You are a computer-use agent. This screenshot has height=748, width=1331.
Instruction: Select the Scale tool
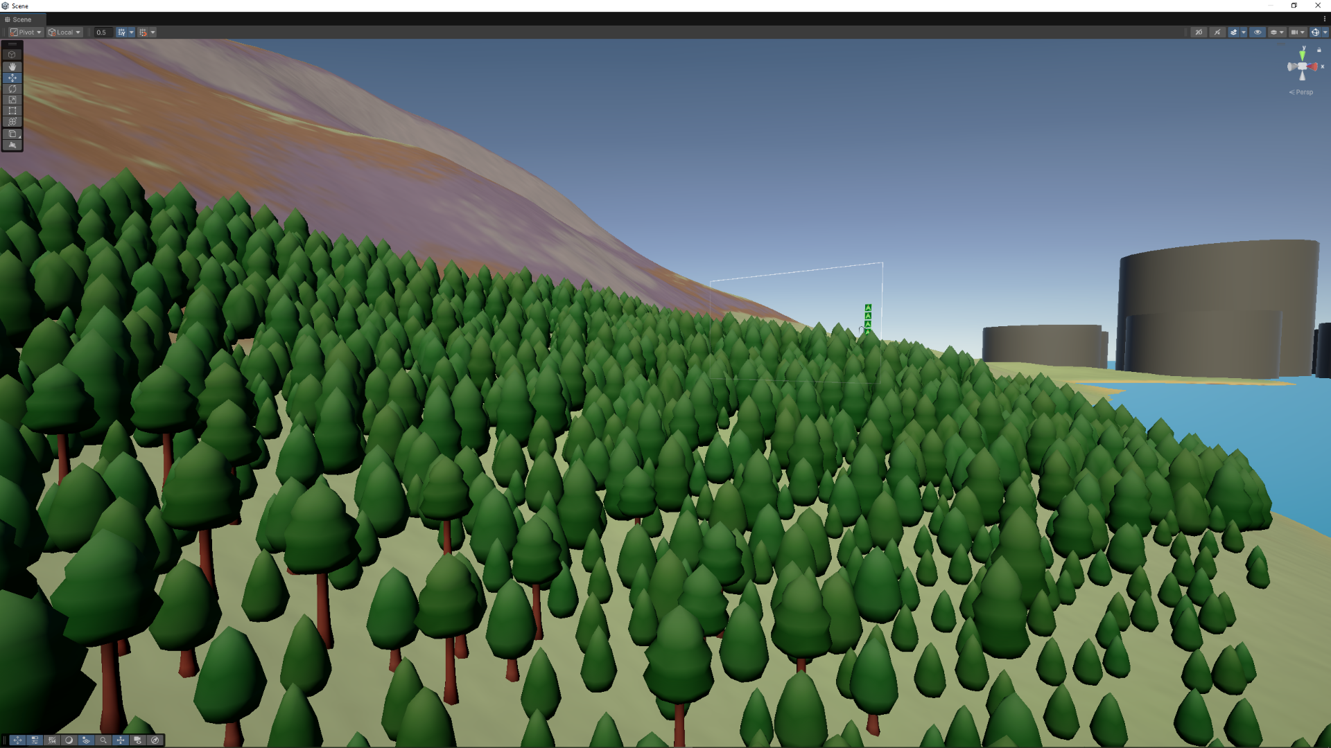(x=12, y=100)
